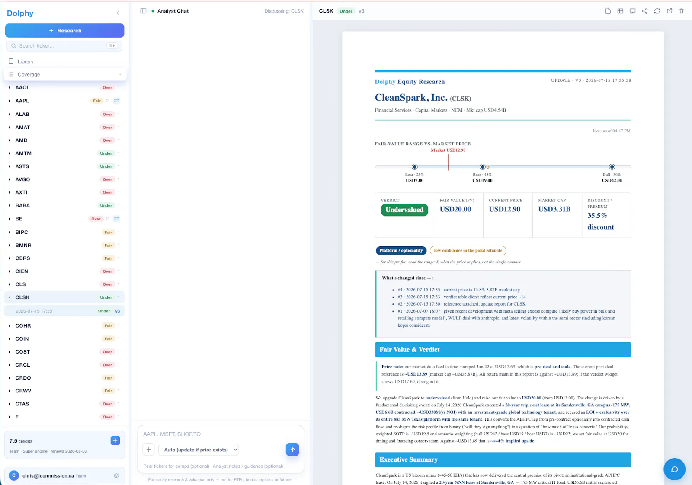Click the low confidence in point estimate tag

[x=468, y=251]
